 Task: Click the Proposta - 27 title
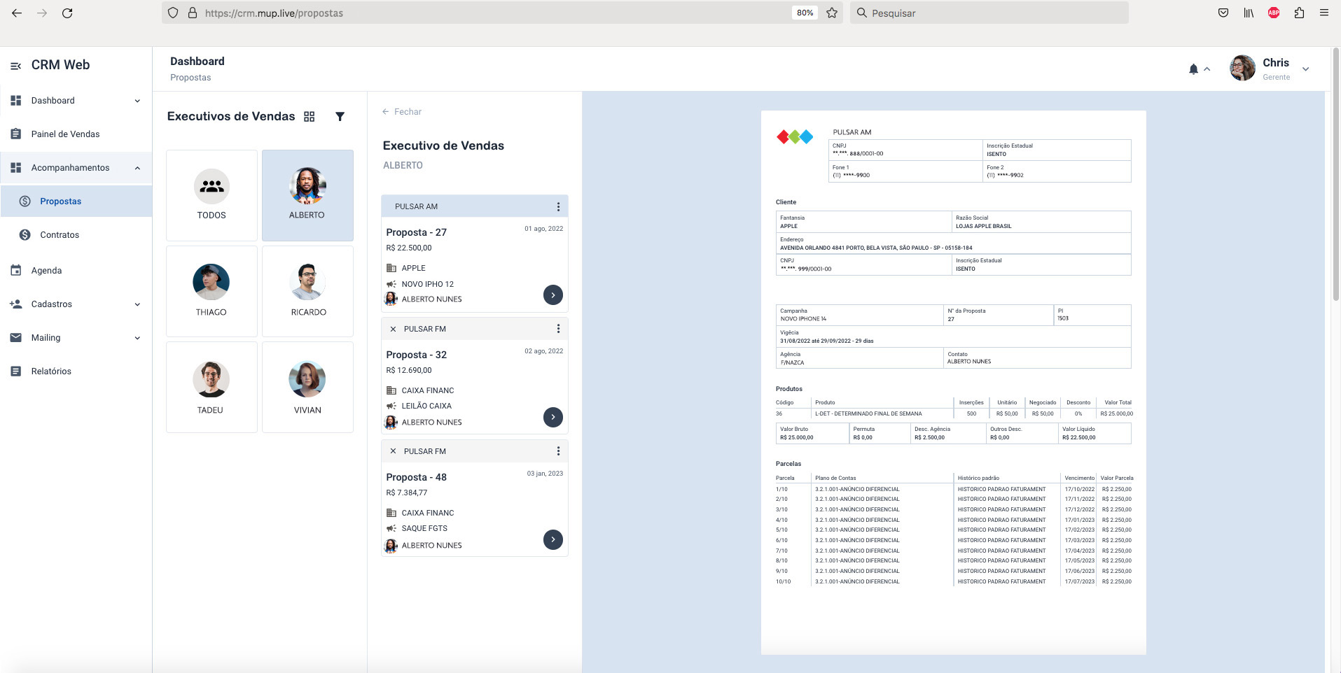(x=416, y=232)
